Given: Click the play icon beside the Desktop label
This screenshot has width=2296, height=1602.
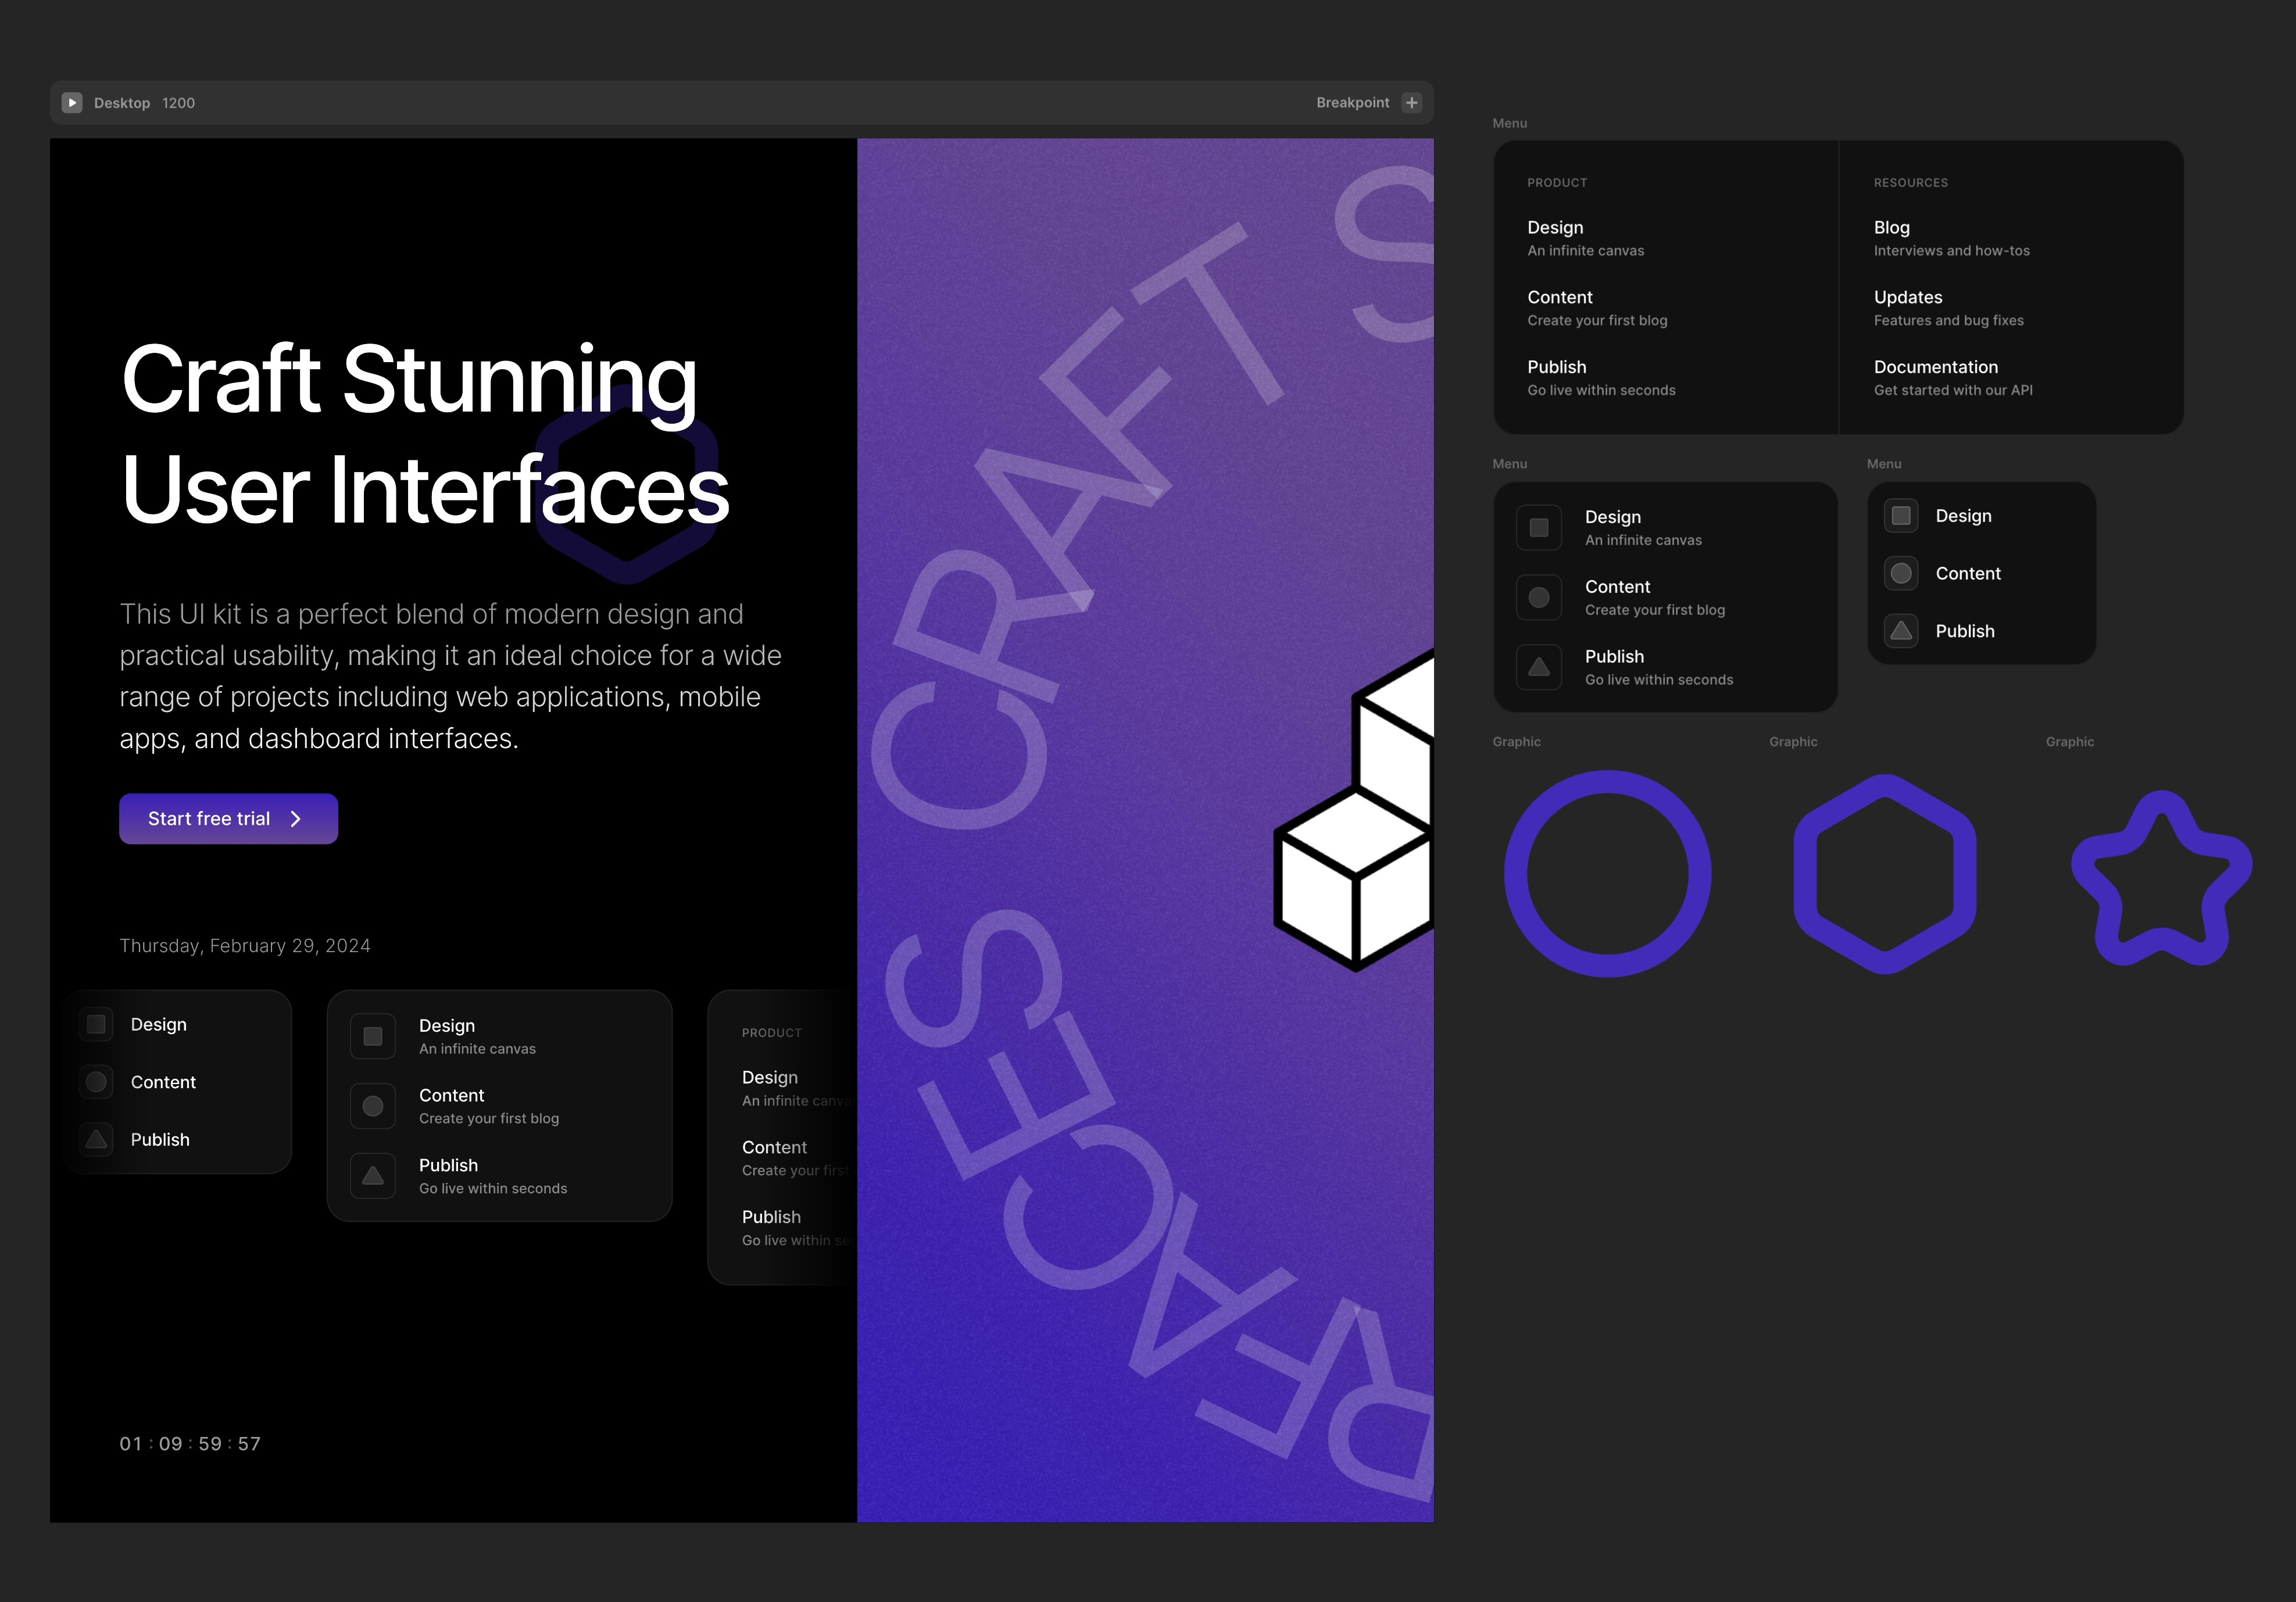Looking at the screenshot, I should pos(71,102).
